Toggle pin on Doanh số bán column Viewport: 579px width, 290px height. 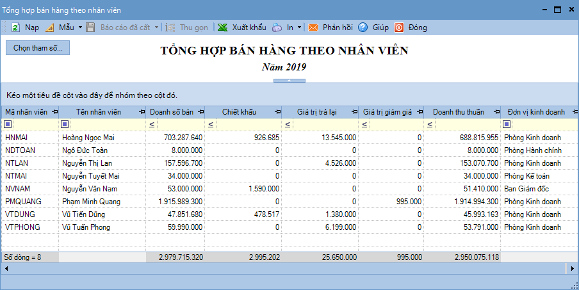point(200,112)
